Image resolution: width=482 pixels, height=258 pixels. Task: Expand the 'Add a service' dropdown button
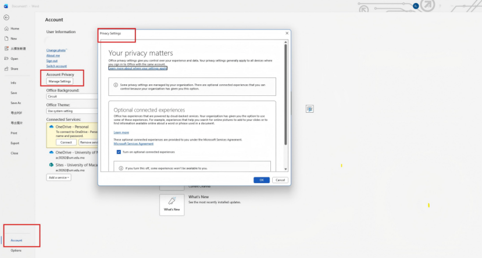(x=59, y=178)
